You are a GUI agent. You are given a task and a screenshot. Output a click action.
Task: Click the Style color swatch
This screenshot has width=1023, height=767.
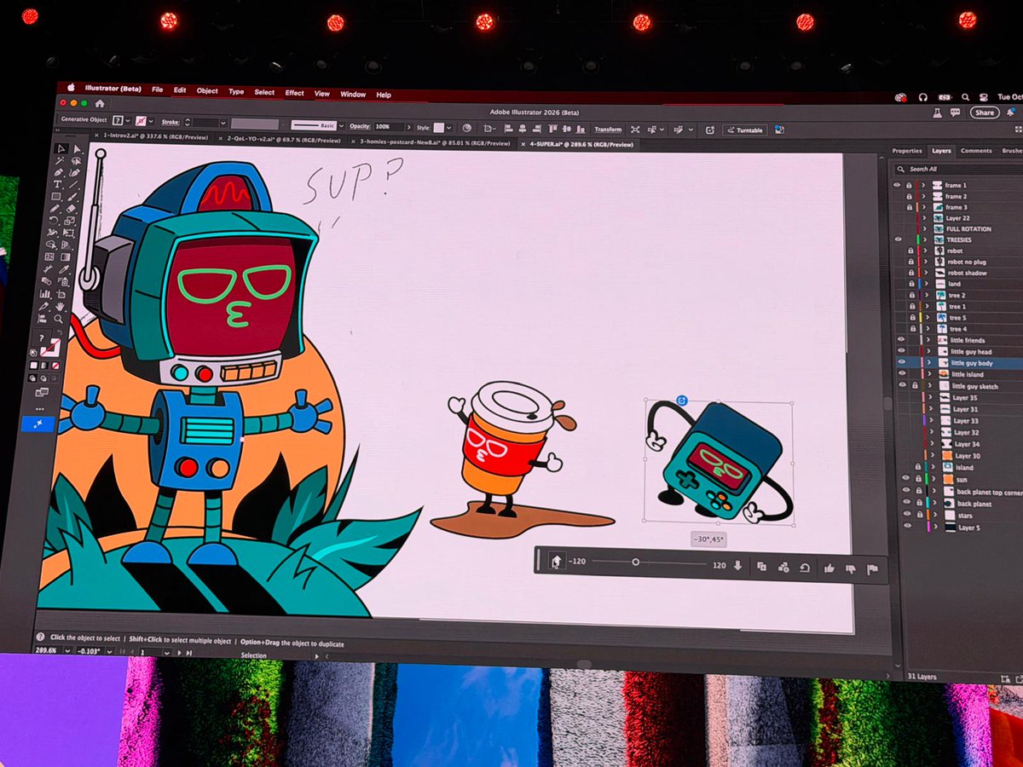(x=439, y=127)
